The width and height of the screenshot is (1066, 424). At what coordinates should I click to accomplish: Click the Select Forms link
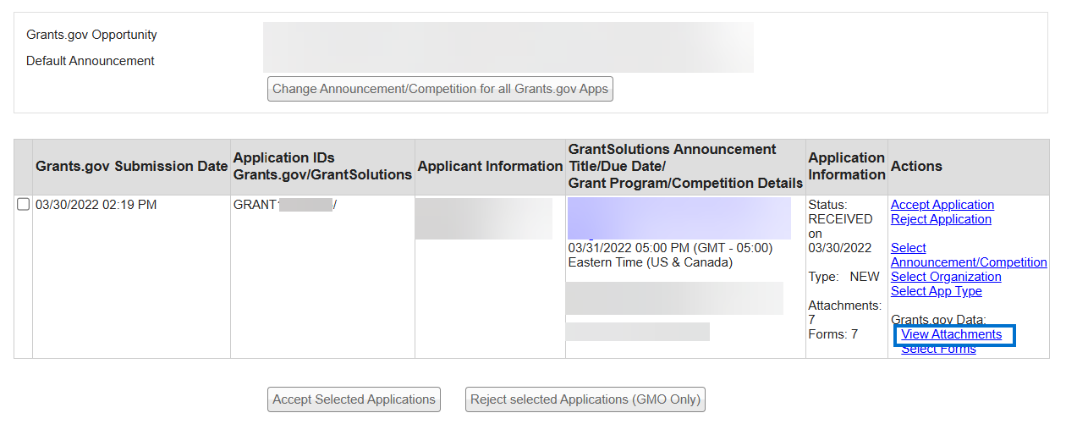pyautogui.click(x=938, y=350)
